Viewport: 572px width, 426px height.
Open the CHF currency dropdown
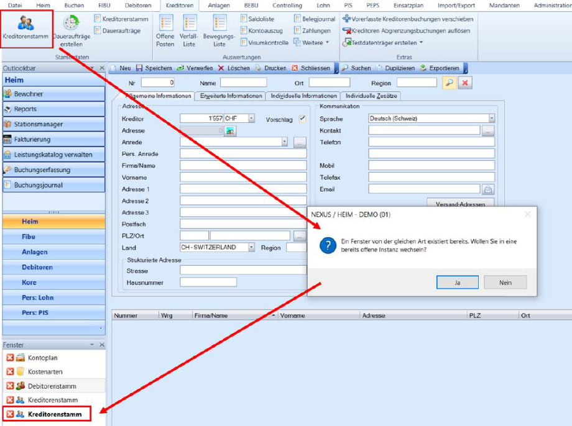click(251, 119)
